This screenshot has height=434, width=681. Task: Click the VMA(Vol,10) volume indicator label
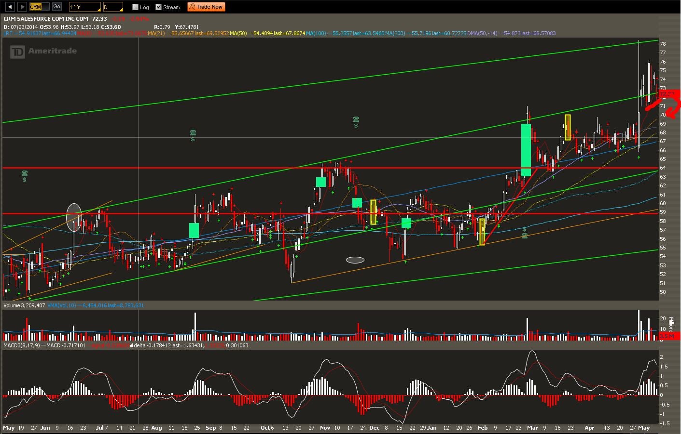(x=62, y=305)
